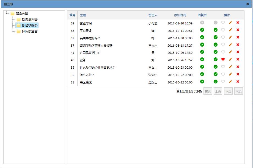Click the 末页 pagination button
This screenshot has height=168, width=253.
click(238, 91)
